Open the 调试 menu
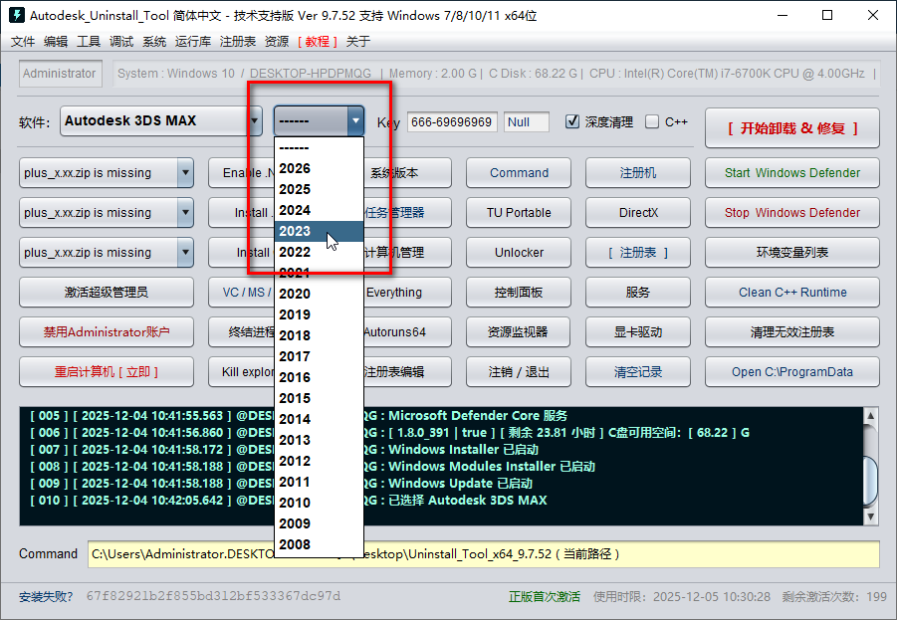897x620 pixels. pos(121,41)
